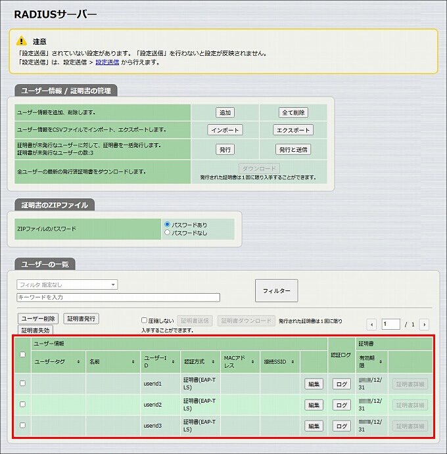
Task: Sort by ユーザータグ column arrow
Action: click(78, 361)
